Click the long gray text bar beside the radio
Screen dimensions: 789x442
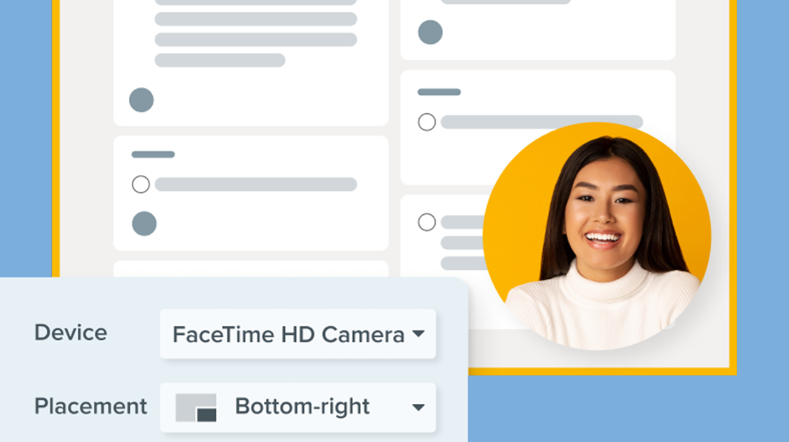pos(256,184)
